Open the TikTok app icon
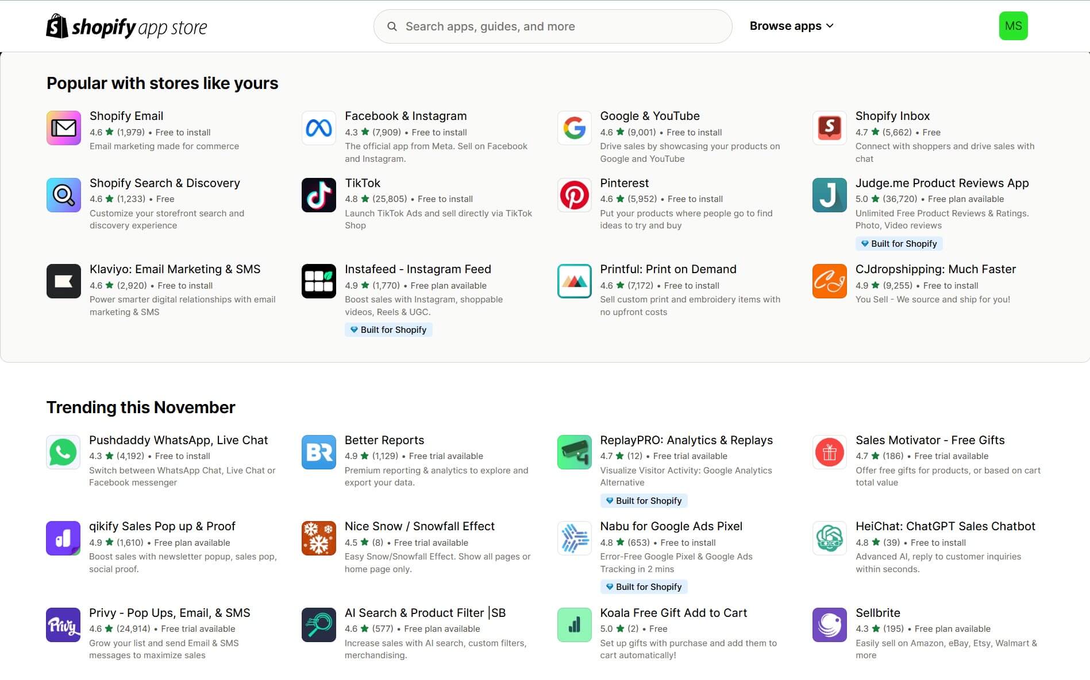The width and height of the screenshot is (1090, 680). tap(319, 195)
